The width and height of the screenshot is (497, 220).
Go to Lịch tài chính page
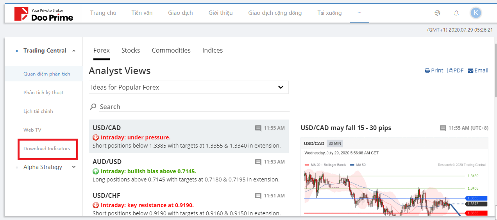point(38,111)
